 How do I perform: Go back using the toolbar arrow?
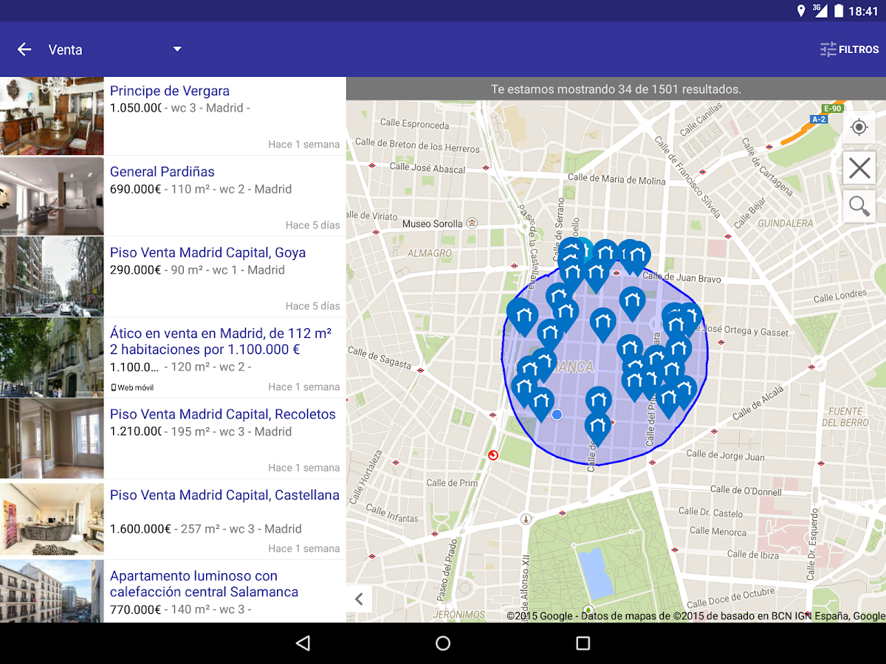click(24, 49)
